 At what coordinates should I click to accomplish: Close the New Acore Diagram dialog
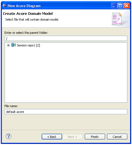pos(127,6)
